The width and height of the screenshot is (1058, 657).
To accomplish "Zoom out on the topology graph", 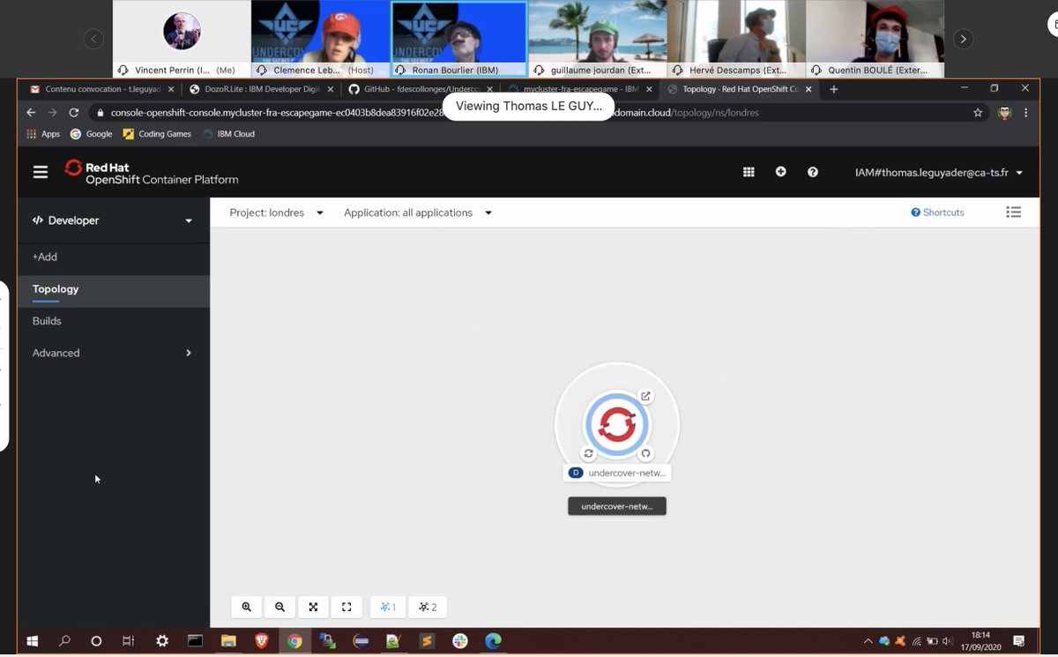I will (280, 607).
